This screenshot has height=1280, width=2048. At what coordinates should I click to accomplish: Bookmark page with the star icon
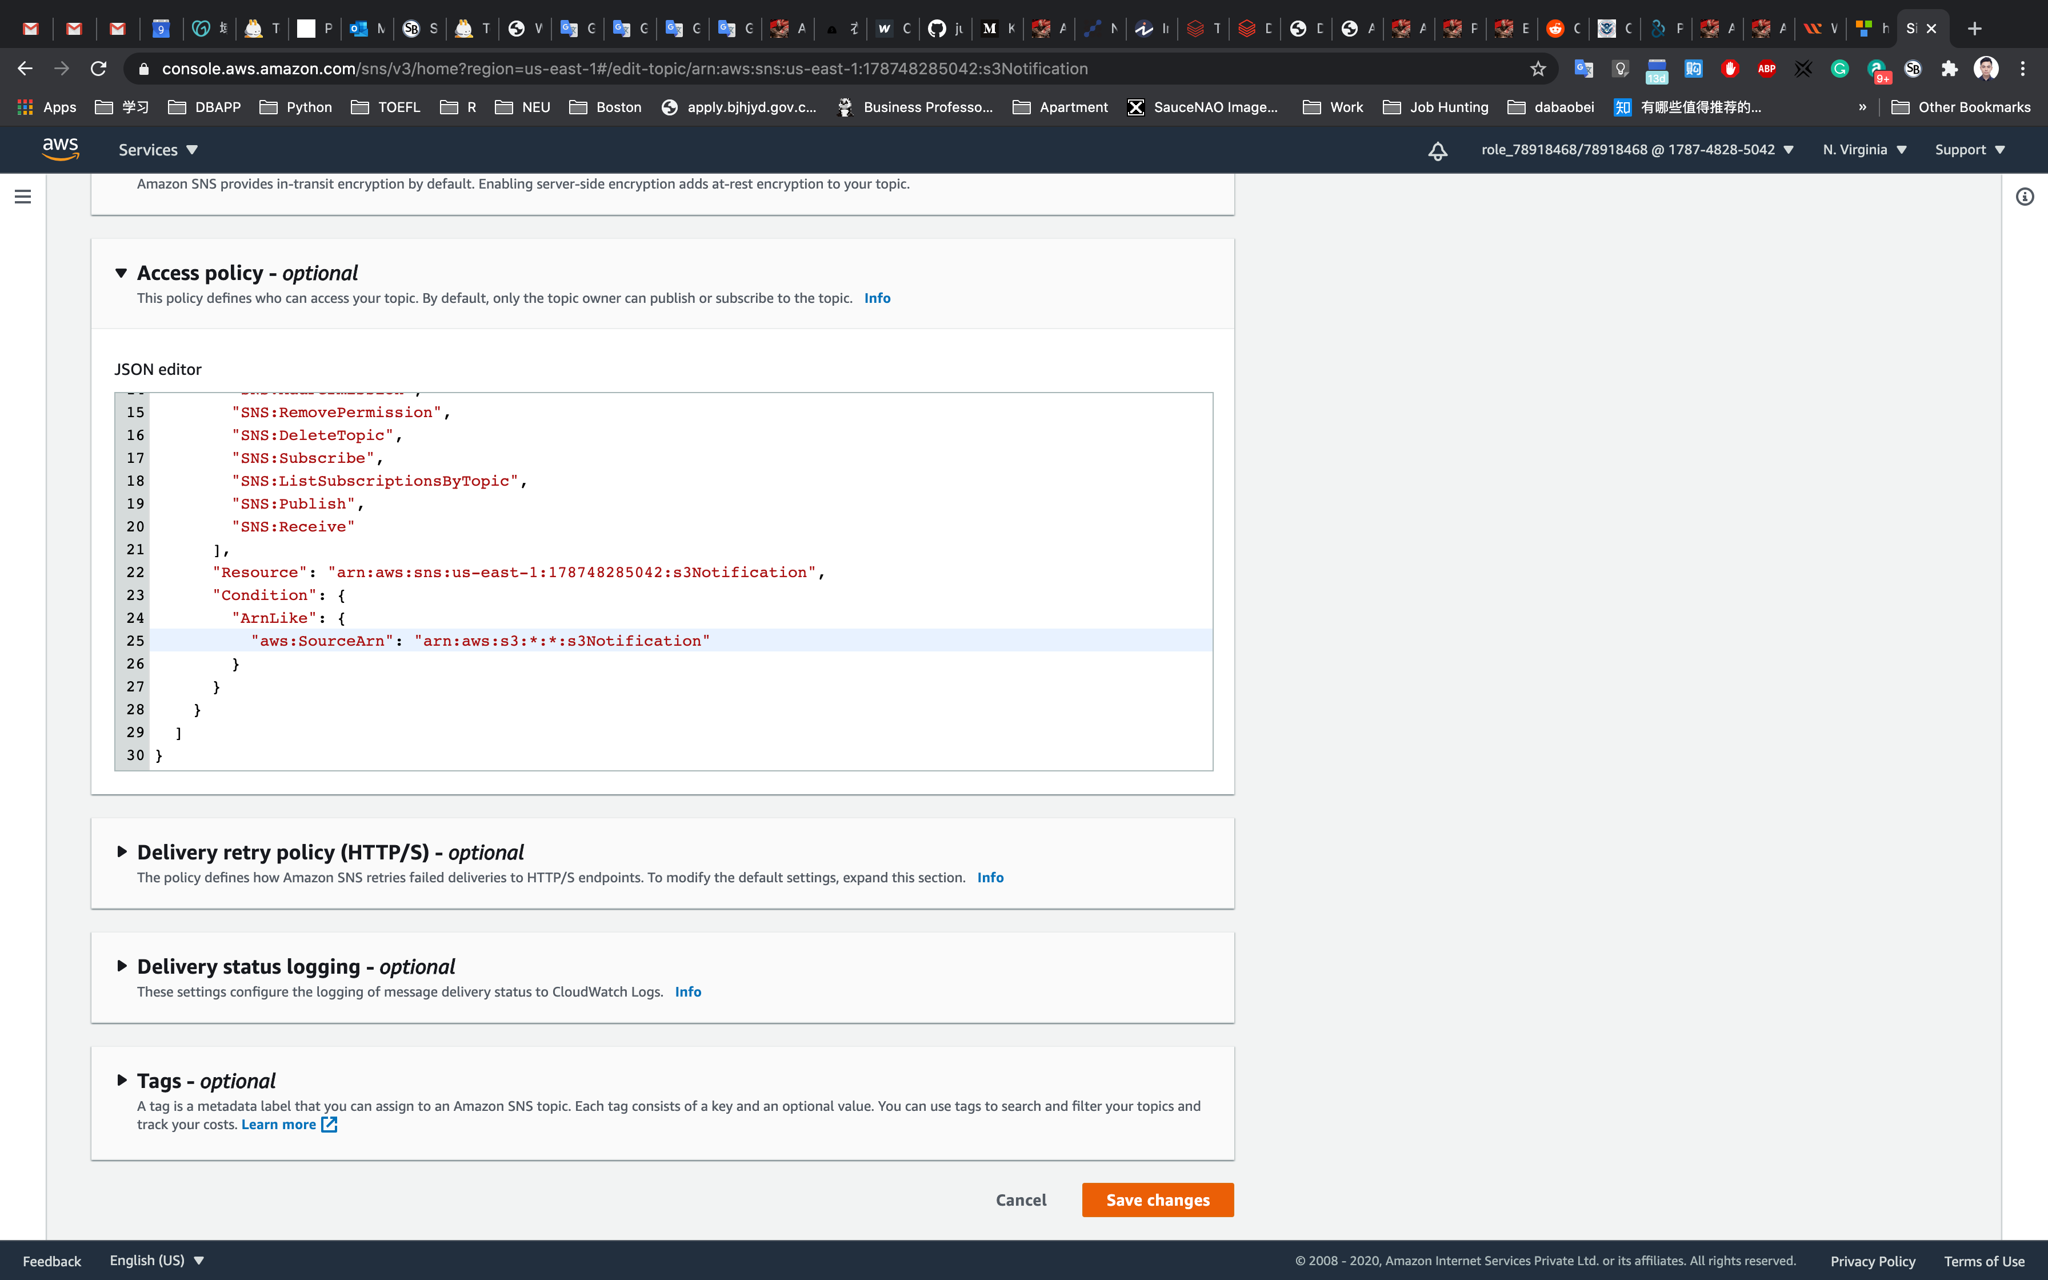click(1538, 69)
